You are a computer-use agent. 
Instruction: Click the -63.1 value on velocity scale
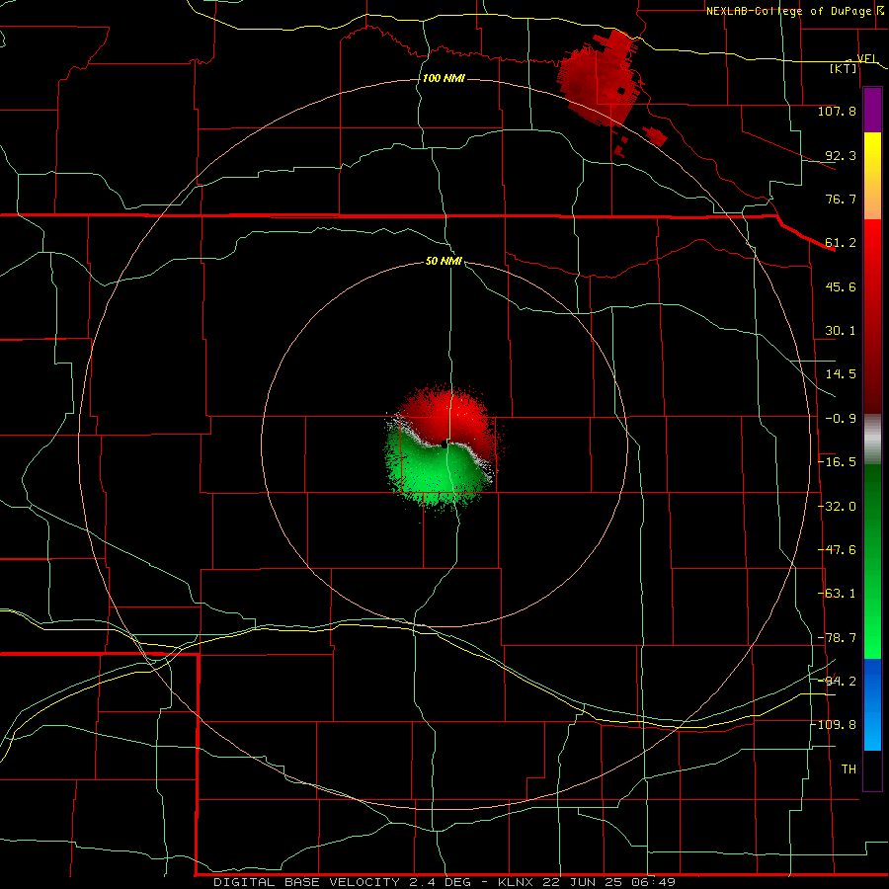[837, 594]
